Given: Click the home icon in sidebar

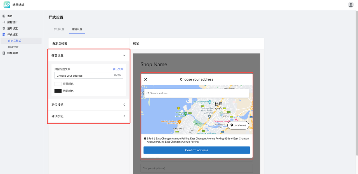Looking at the screenshot, I should [x=4, y=16].
